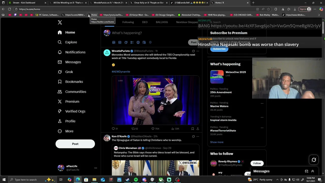Open new message from Messages drawer
The width and height of the screenshot is (325, 183).
pyautogui.click(x=306, y=171)
